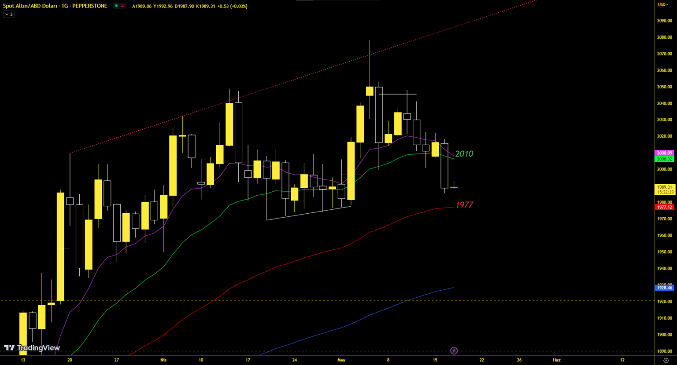The image size is (677, 365).
Task: Click the green 2006.32 price label
Action: [x=664, y=159]
